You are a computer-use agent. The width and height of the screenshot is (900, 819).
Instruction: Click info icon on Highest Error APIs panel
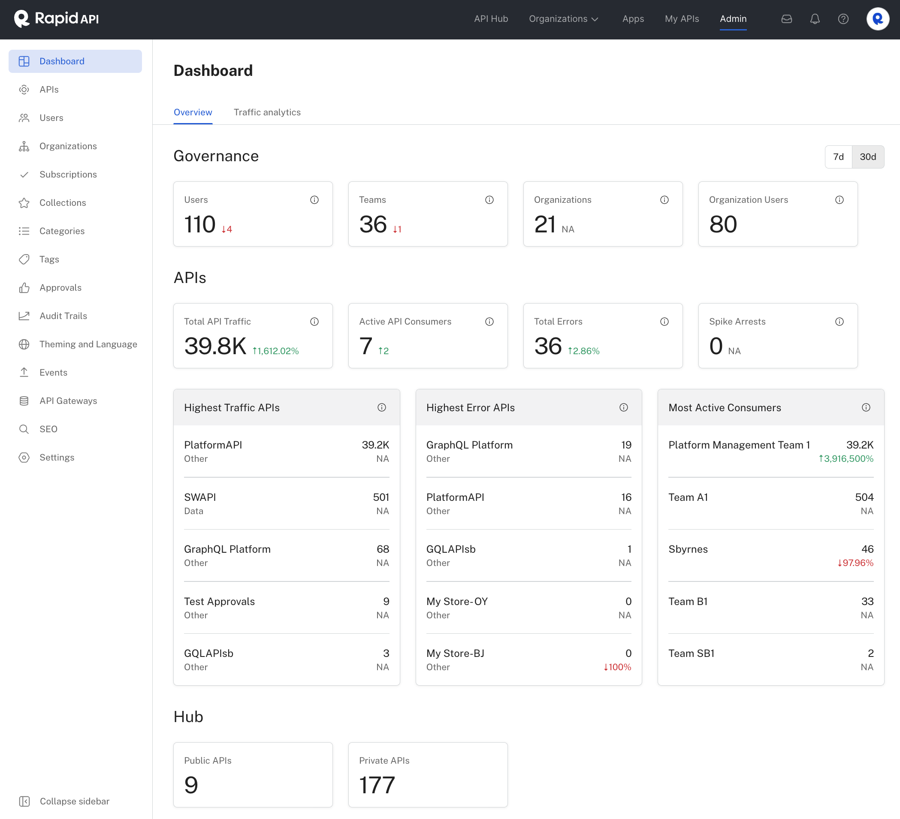623,407
